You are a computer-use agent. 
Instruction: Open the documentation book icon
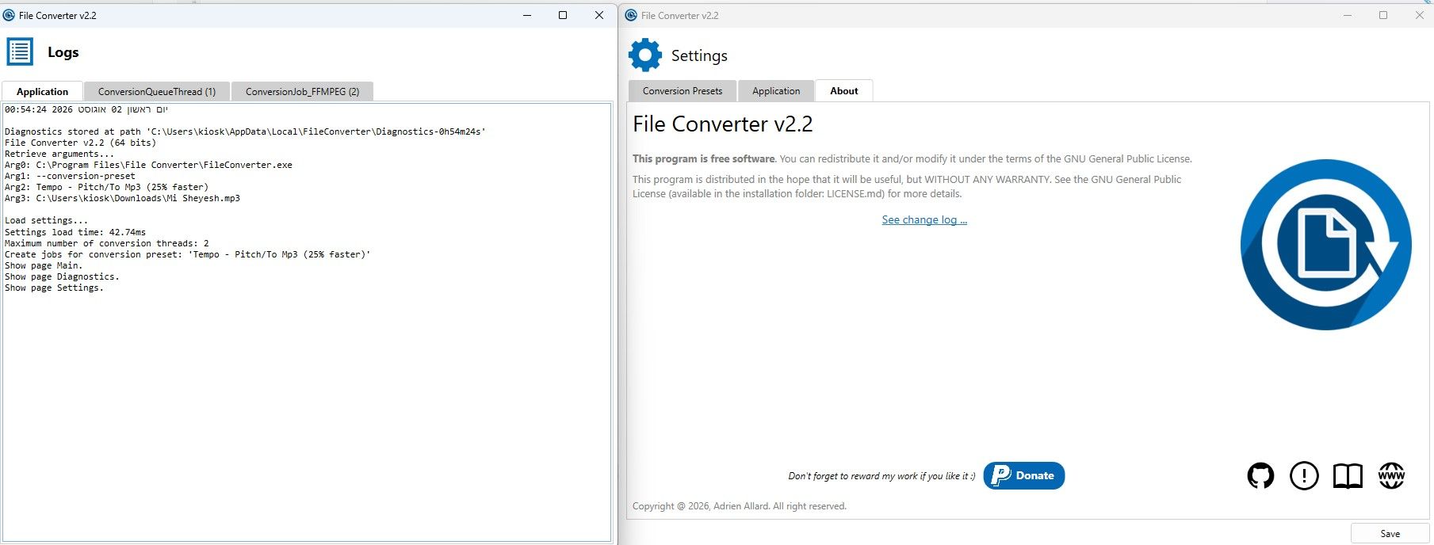click(x=1348, y=475)
